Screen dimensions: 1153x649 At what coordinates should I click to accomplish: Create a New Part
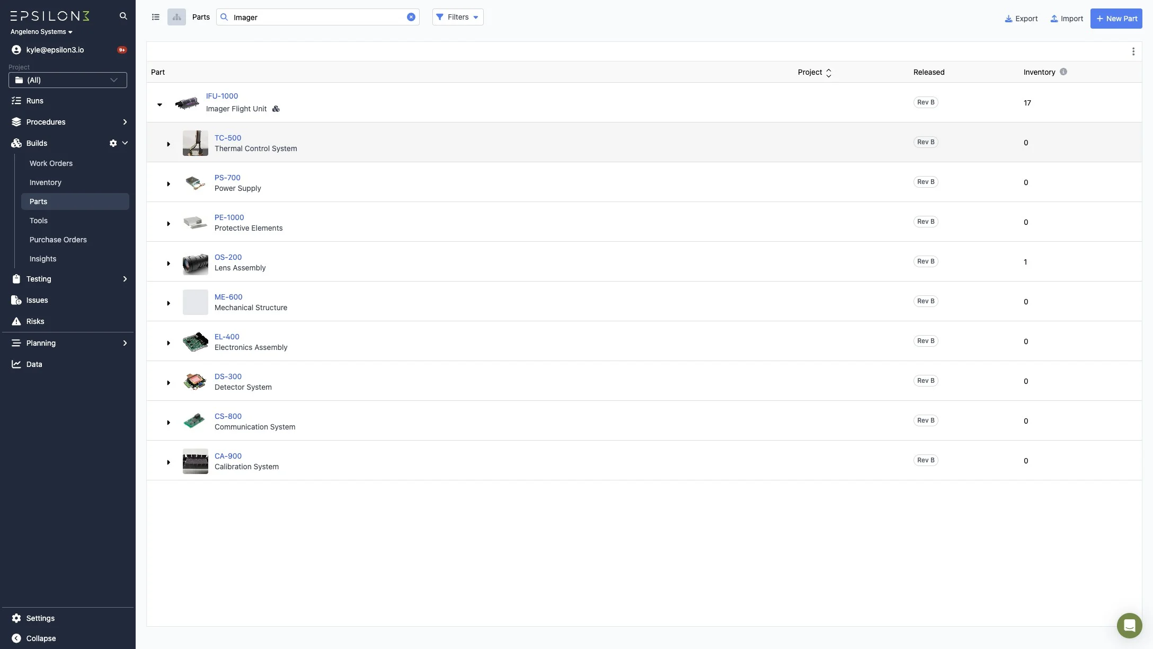click(x=1116, y=19)
